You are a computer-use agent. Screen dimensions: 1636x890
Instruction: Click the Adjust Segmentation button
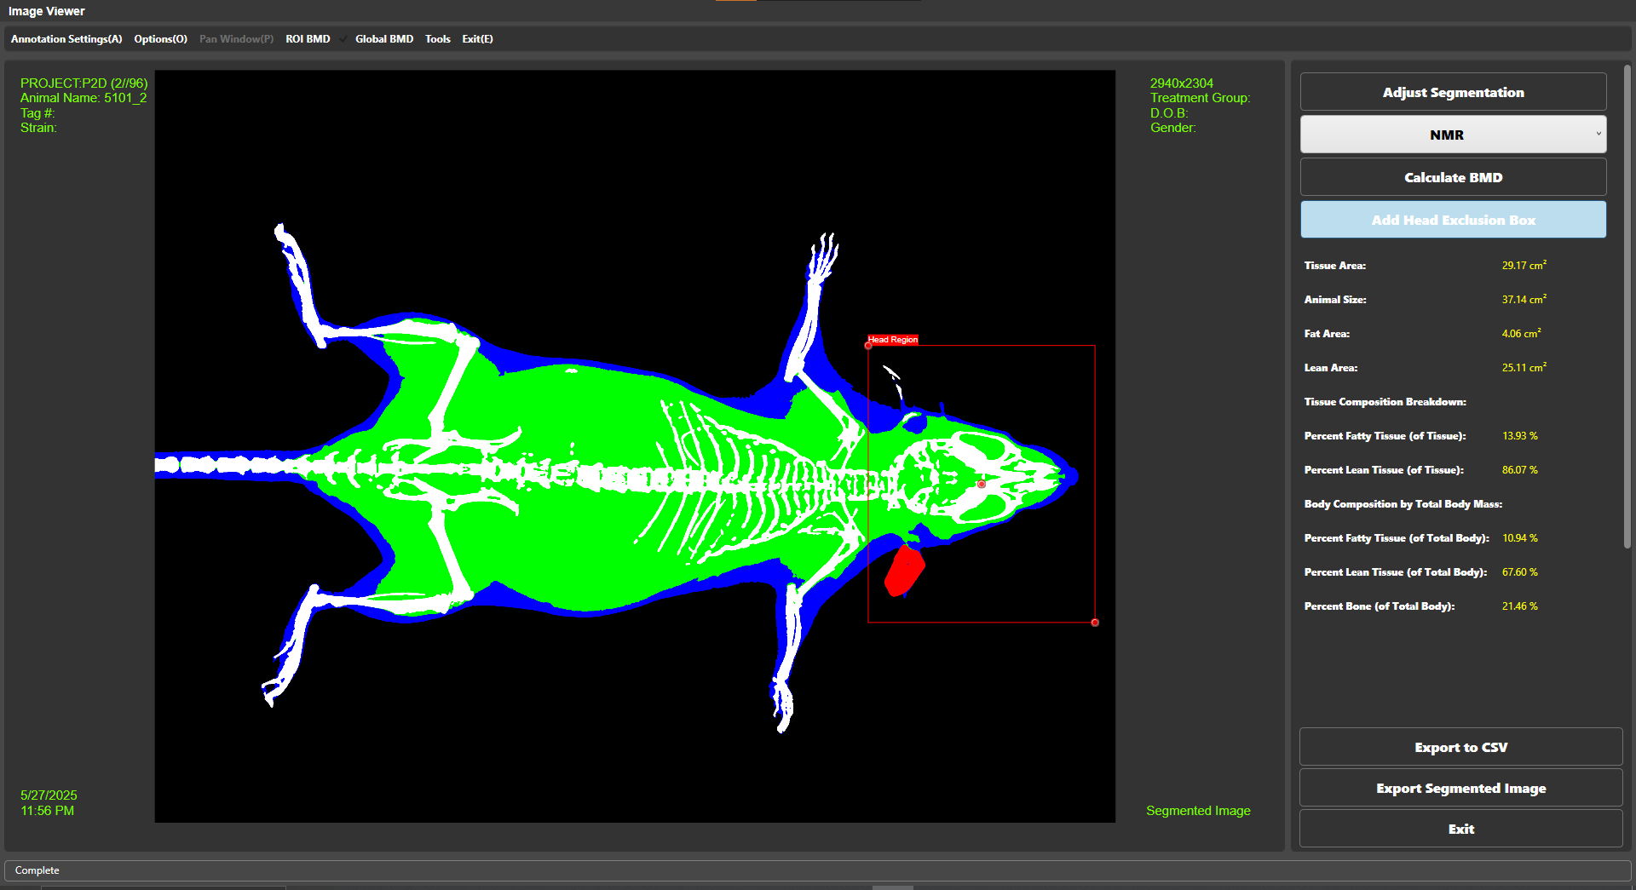click(1453, 92)
